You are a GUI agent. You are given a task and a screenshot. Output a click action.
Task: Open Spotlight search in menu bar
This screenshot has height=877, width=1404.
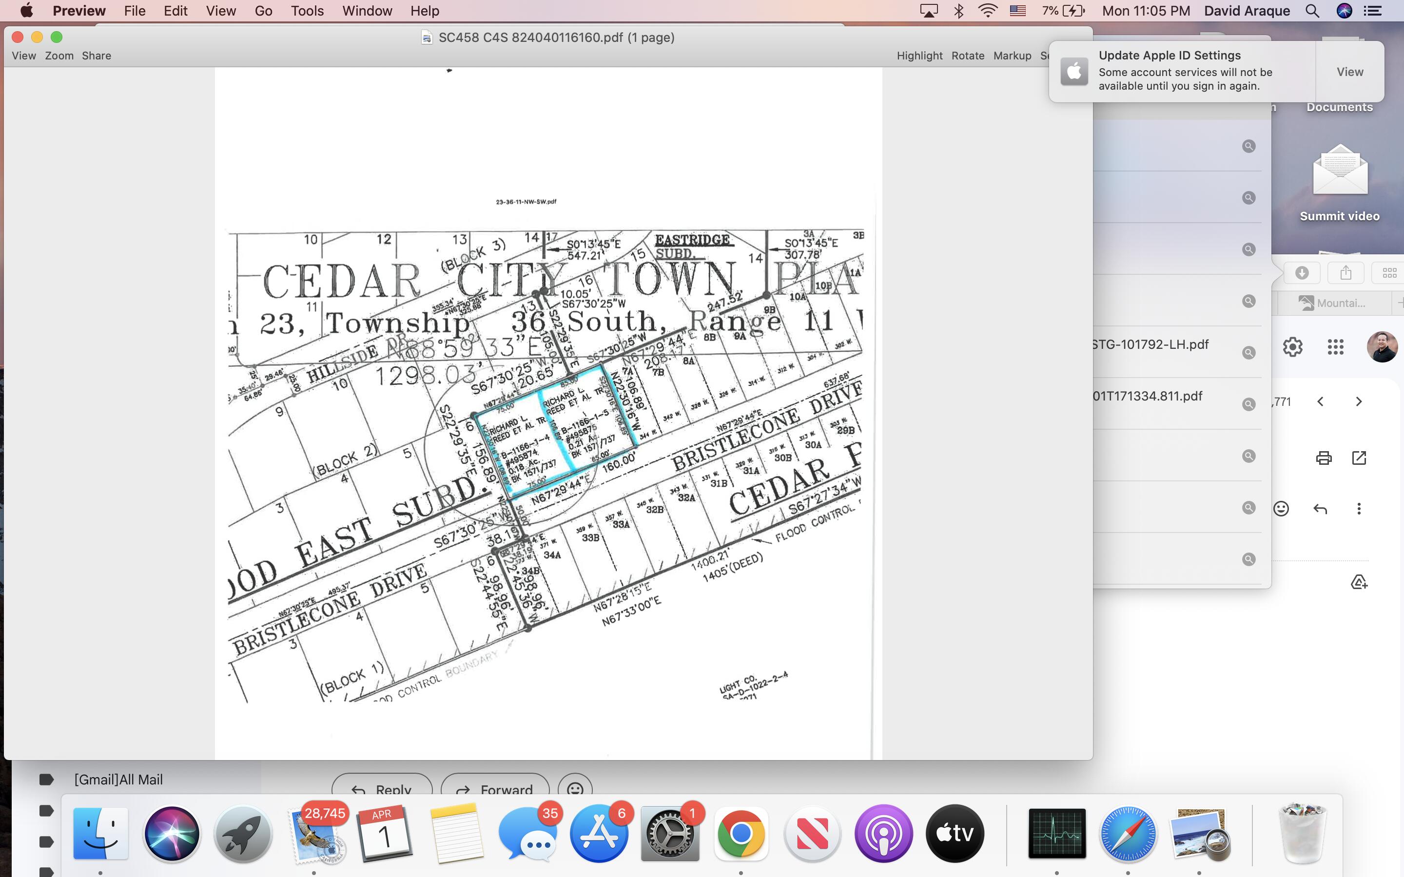coord(1312,11)
